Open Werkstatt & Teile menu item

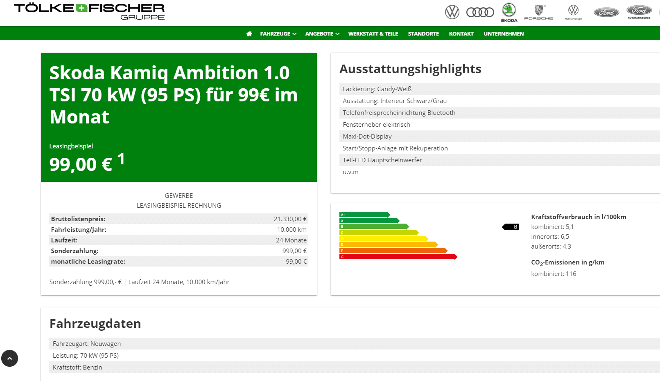tap(373, 34)
